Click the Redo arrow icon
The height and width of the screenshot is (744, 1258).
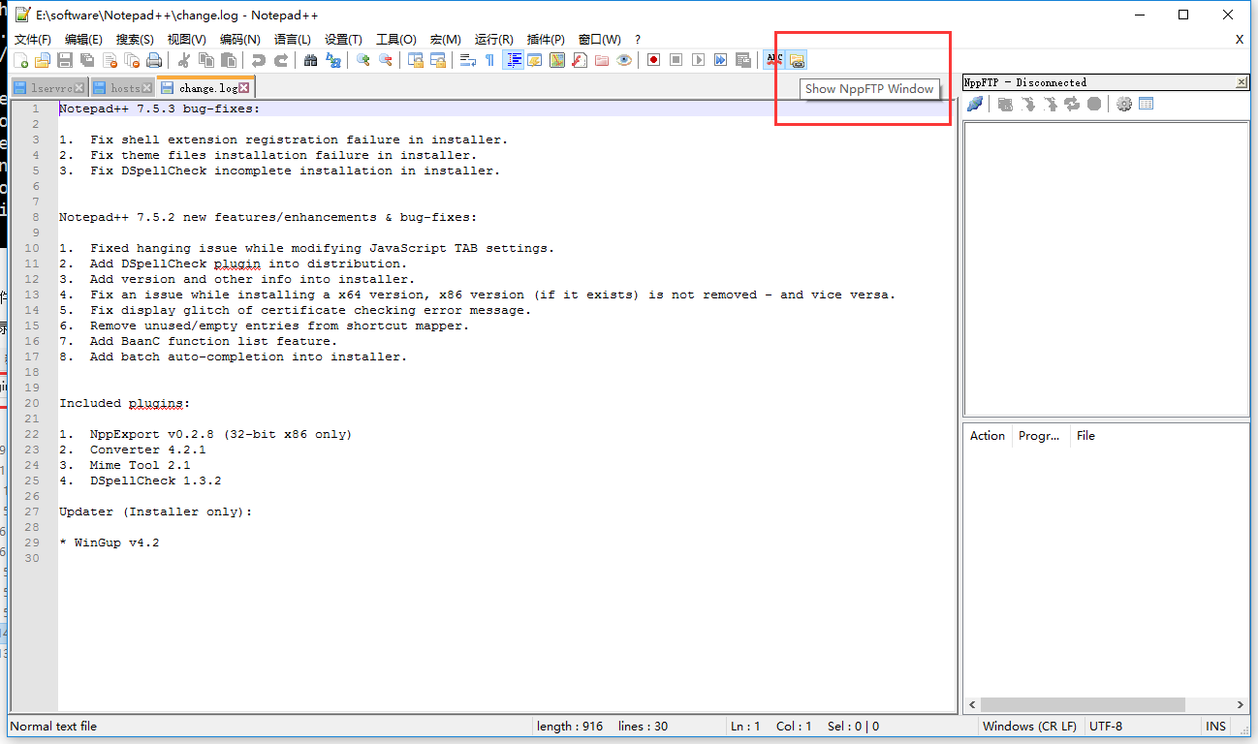click(x=281, y=60)
